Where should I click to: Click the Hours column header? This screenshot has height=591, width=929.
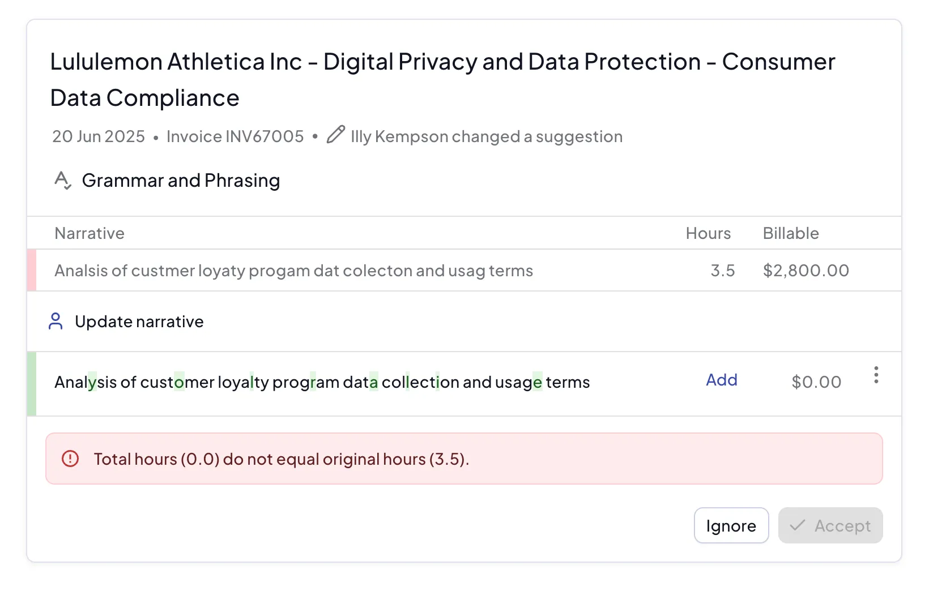708,233
